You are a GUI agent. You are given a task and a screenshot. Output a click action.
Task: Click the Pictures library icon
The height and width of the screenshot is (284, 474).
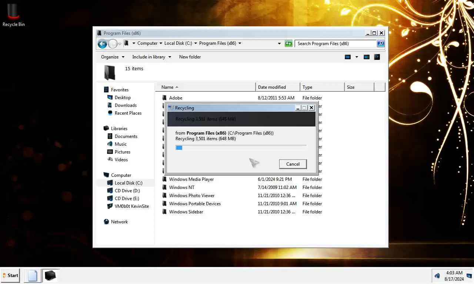tap(110, 152)
